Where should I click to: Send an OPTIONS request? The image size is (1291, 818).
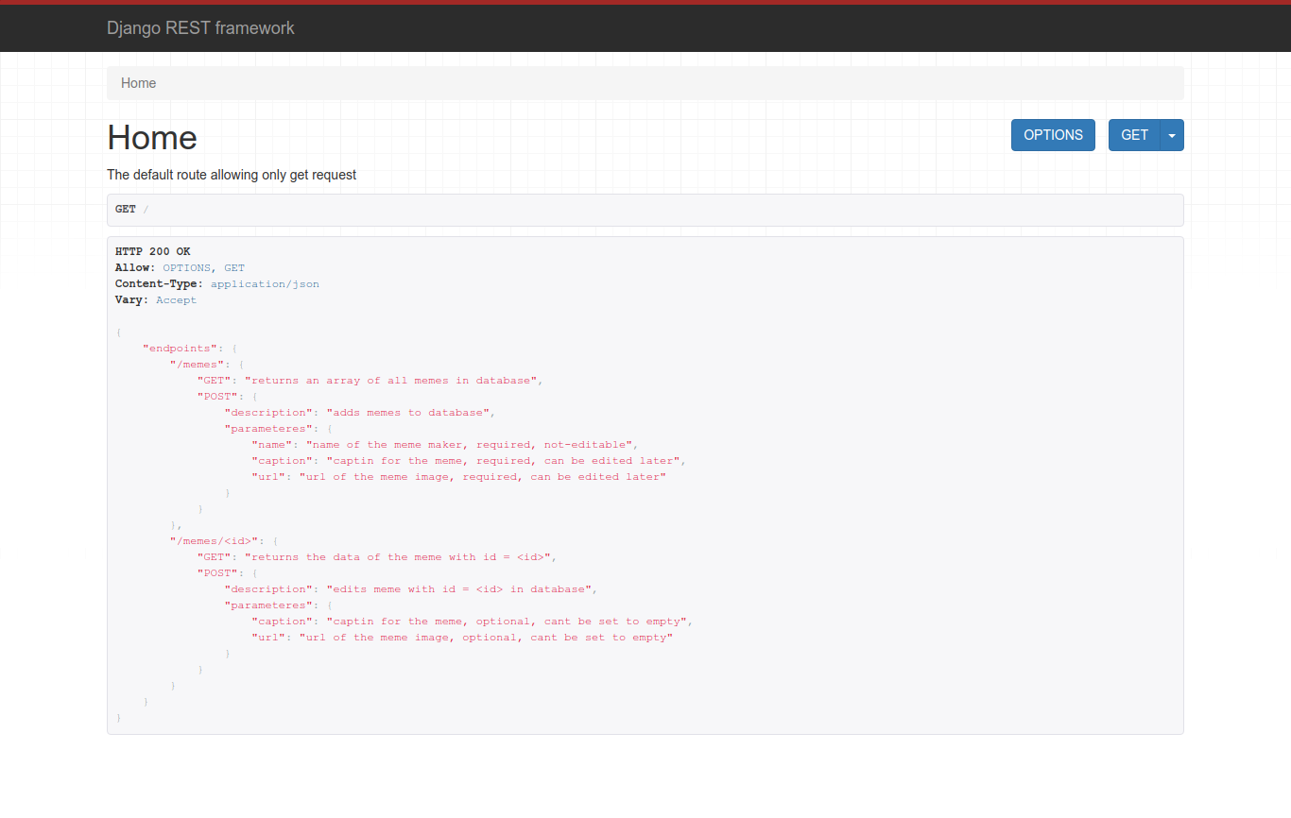point(1053,135)
